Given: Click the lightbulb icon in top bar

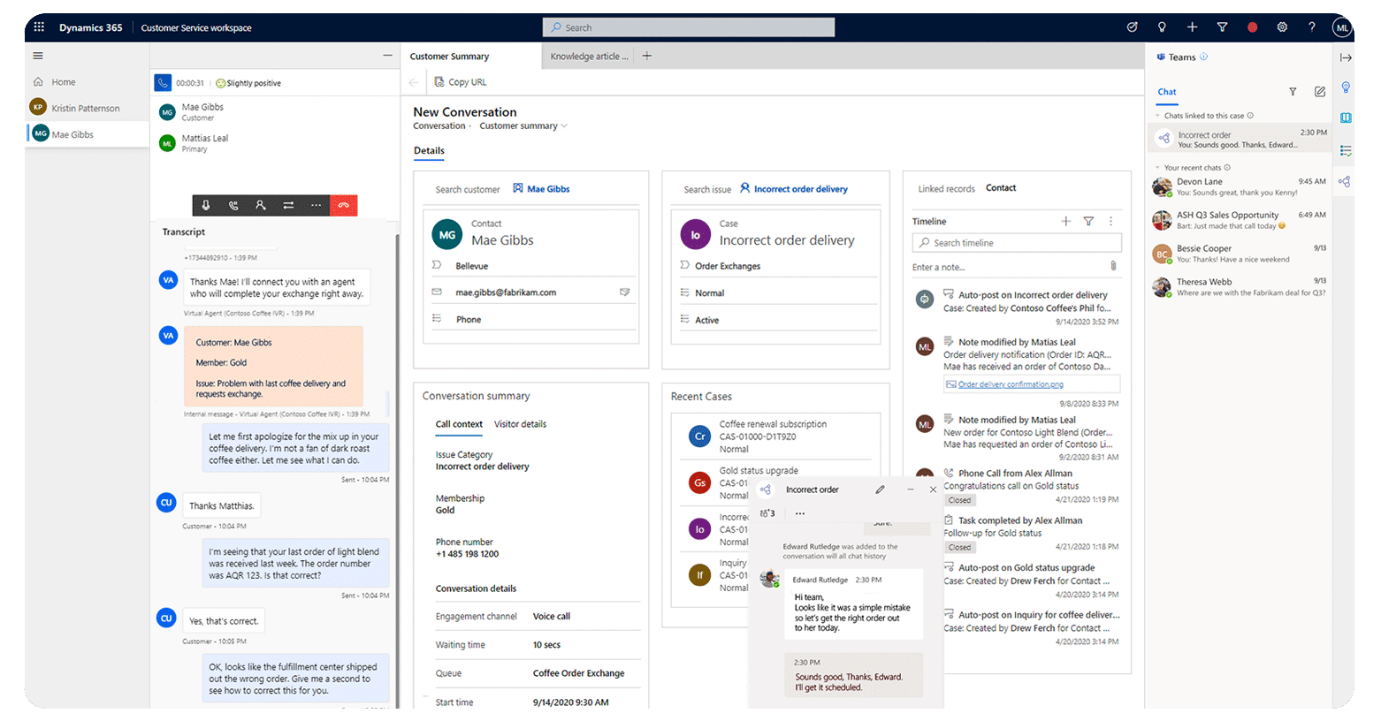Looking at the screenshot, I should (1162, 27).
